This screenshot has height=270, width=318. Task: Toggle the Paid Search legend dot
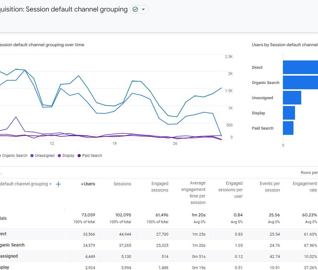[79, 156]
